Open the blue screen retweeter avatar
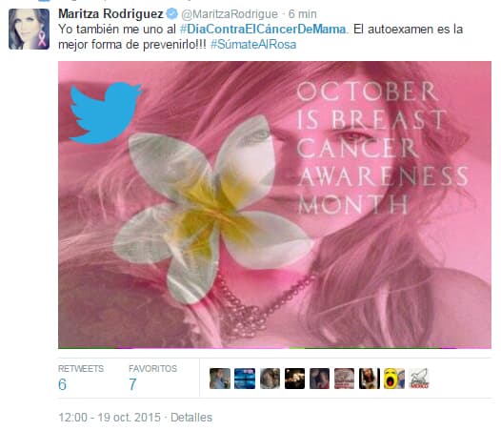Image resolution: width=501 pixels, height=431 pixels. pyautogui.click(x=245, y=379)
